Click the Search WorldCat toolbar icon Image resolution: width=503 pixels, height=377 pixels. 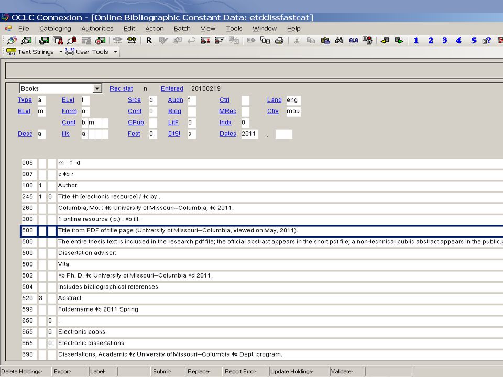[x=12, y=40]
